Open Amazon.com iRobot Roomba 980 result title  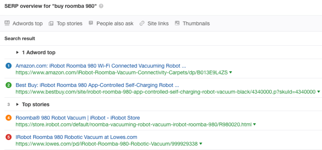pos(101,66)
